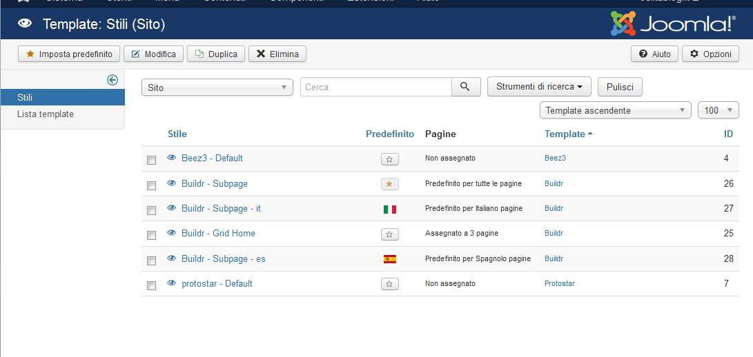Open the Buildr - Subpage - es style link
This screenshot has height=357, width=753.
(224, 258)
